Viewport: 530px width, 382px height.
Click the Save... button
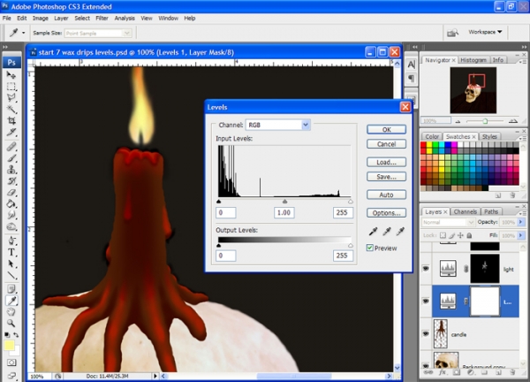(x=386, y=177)
